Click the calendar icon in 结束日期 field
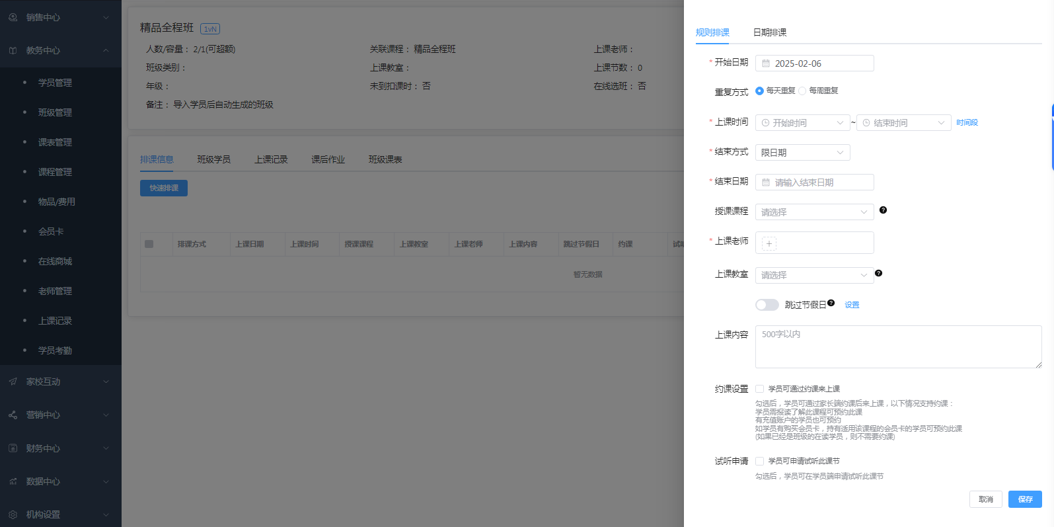This screenshot has width=1054, height=527. (x=766, y=182)
